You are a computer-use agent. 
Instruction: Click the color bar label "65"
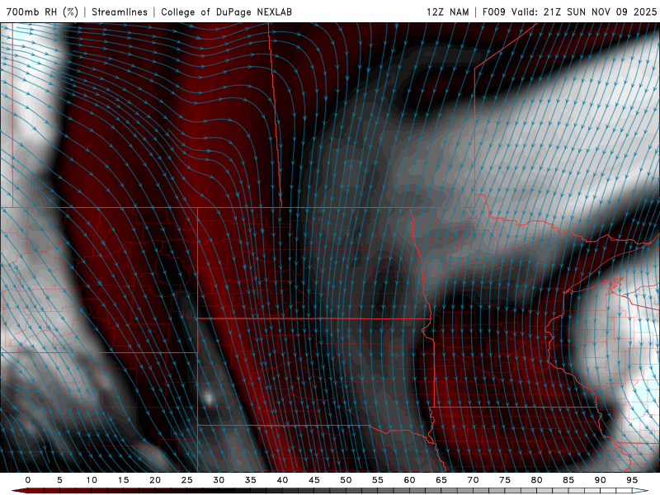(x=441, y=480)
